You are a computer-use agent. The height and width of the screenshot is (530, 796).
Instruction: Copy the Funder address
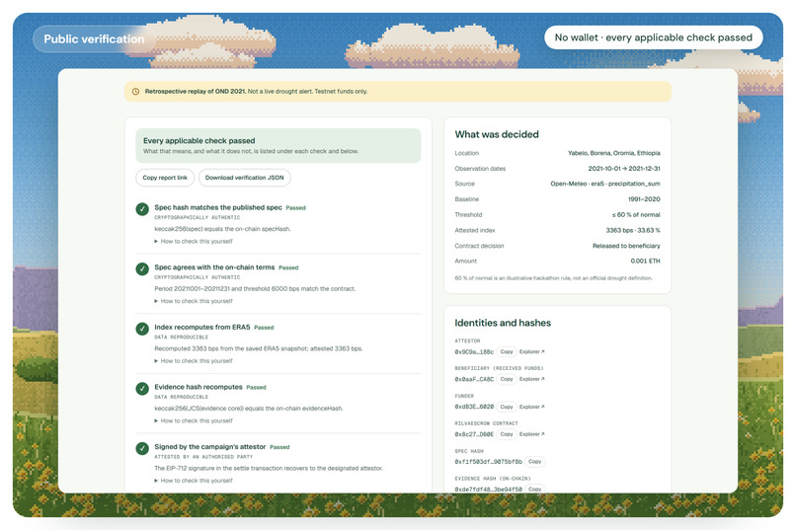(x=506, y=407)
